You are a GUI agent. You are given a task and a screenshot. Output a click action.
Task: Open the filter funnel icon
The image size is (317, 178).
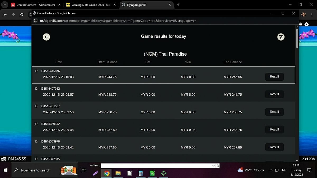click(281, 37)
